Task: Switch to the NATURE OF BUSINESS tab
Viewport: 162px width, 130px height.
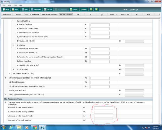Action: click(49, 15)
